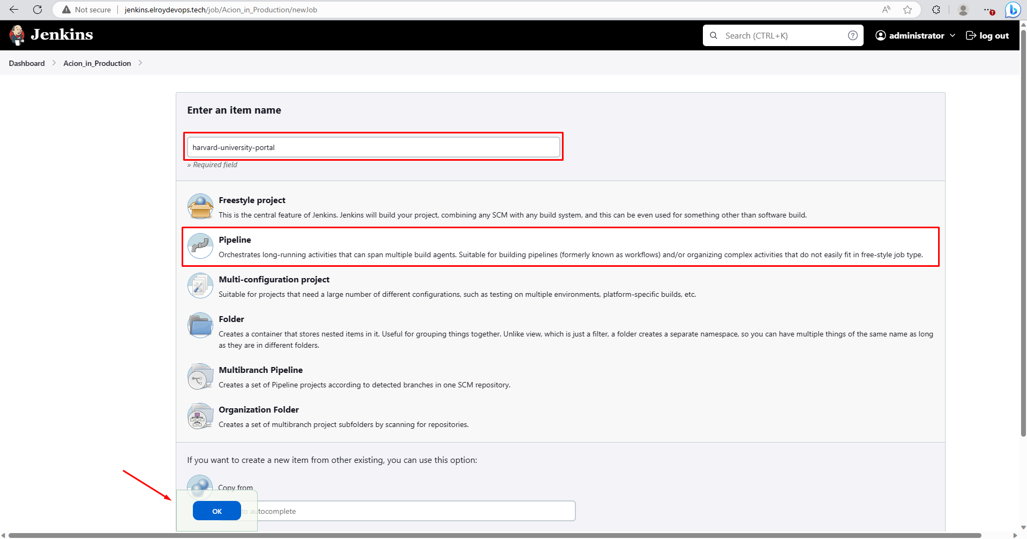Select the Multi-configuration project icon
Viewport: 1027px width, 539px height.
click(200, 286)
